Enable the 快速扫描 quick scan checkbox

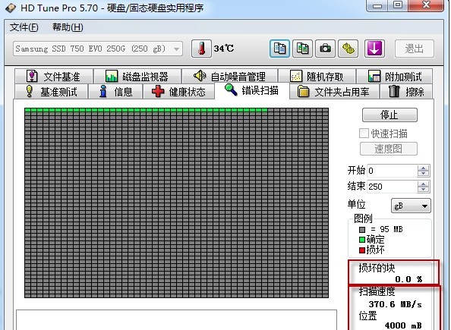pos(364,134)
